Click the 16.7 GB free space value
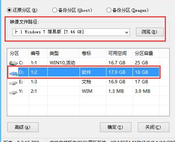 tap(117, 63)
